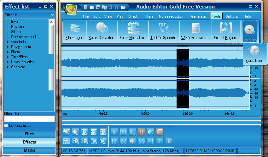Select the Reverse effect
Image resolution: width=268 pixels, height=157 pixels.
pos(17,27)
